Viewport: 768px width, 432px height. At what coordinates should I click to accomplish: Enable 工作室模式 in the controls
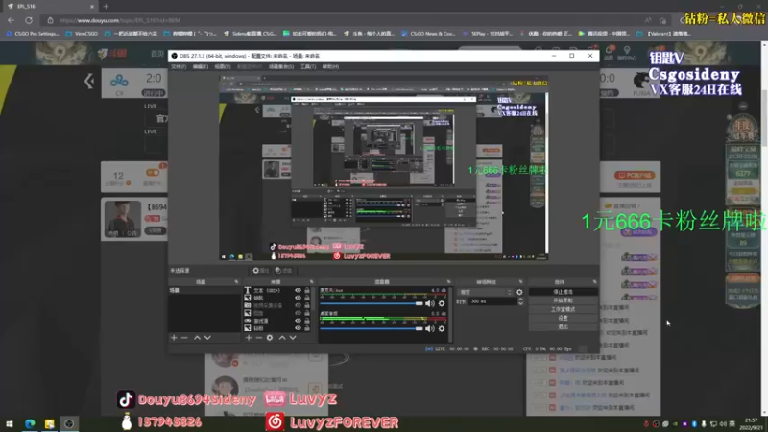click(x=563, y=309)
